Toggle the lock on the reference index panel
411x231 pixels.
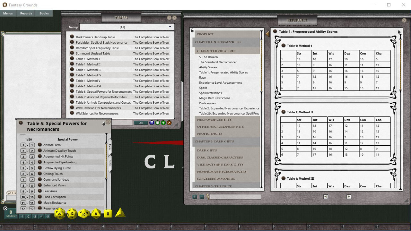click(192, 31)
